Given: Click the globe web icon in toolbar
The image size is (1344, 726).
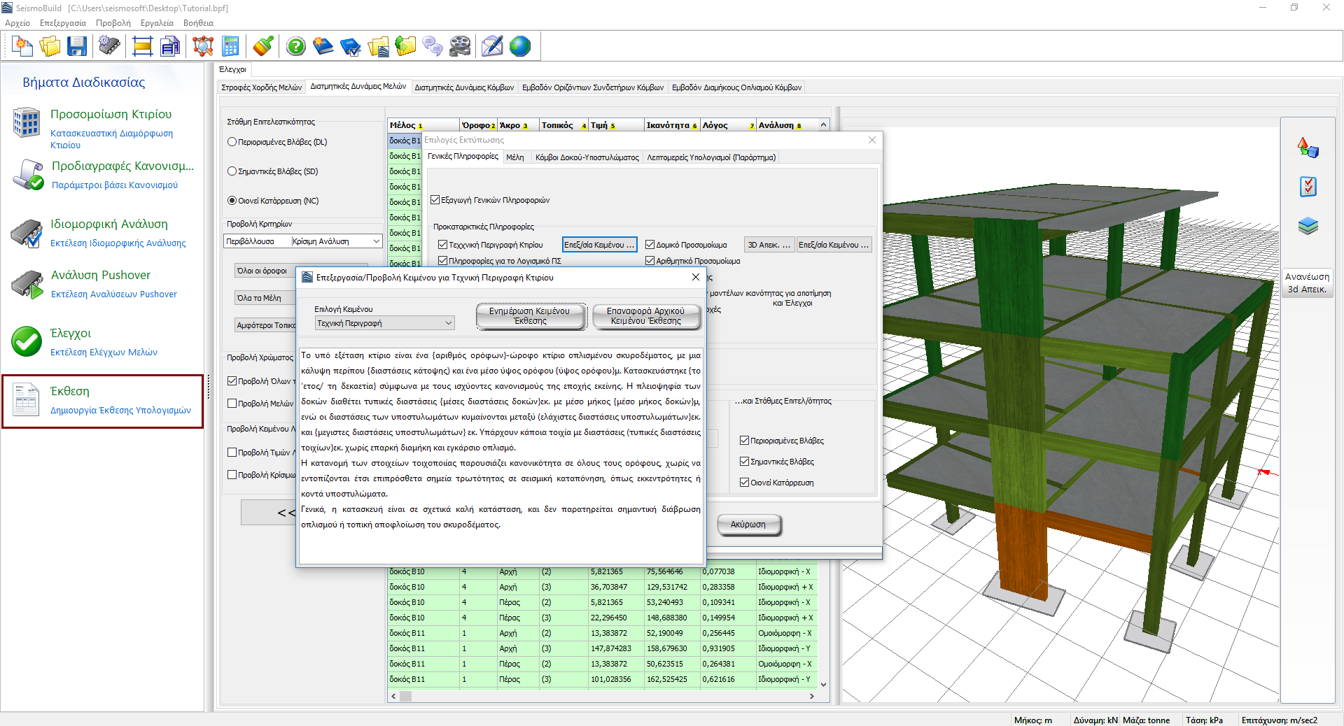Looking at the screenshot, I should 520,47.
